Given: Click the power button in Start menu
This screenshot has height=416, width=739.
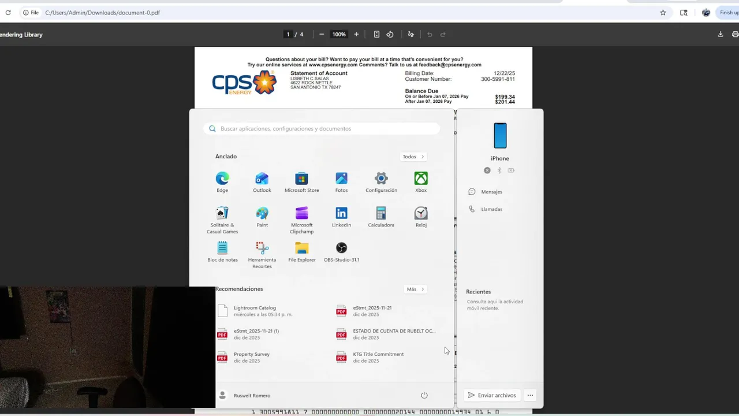Looking at the screenshot, I should (x=424, y=395).
